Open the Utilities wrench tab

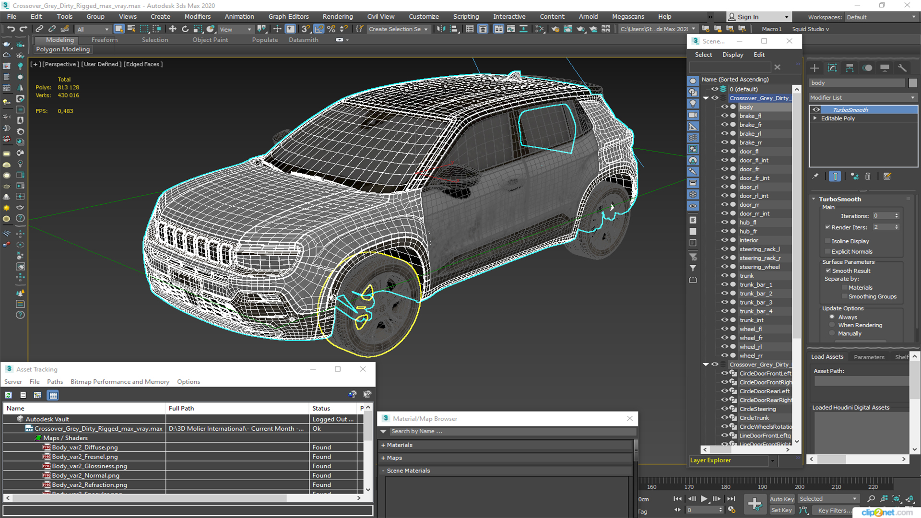pos(902,68)
